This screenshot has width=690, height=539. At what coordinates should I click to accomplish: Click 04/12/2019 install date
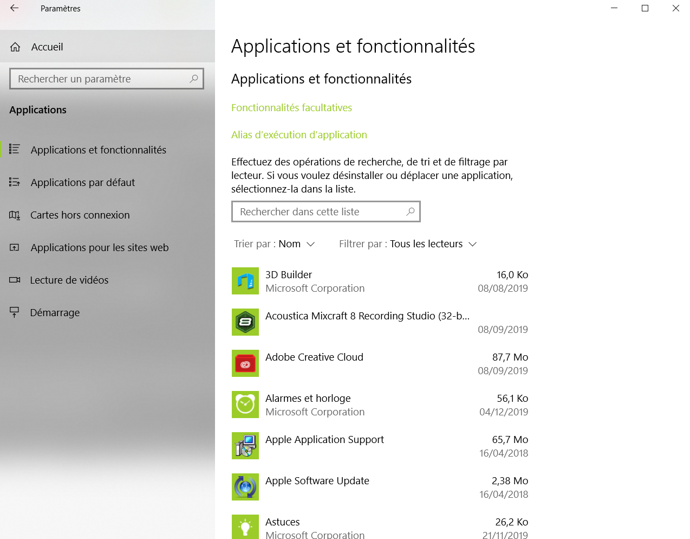point(504,412)
